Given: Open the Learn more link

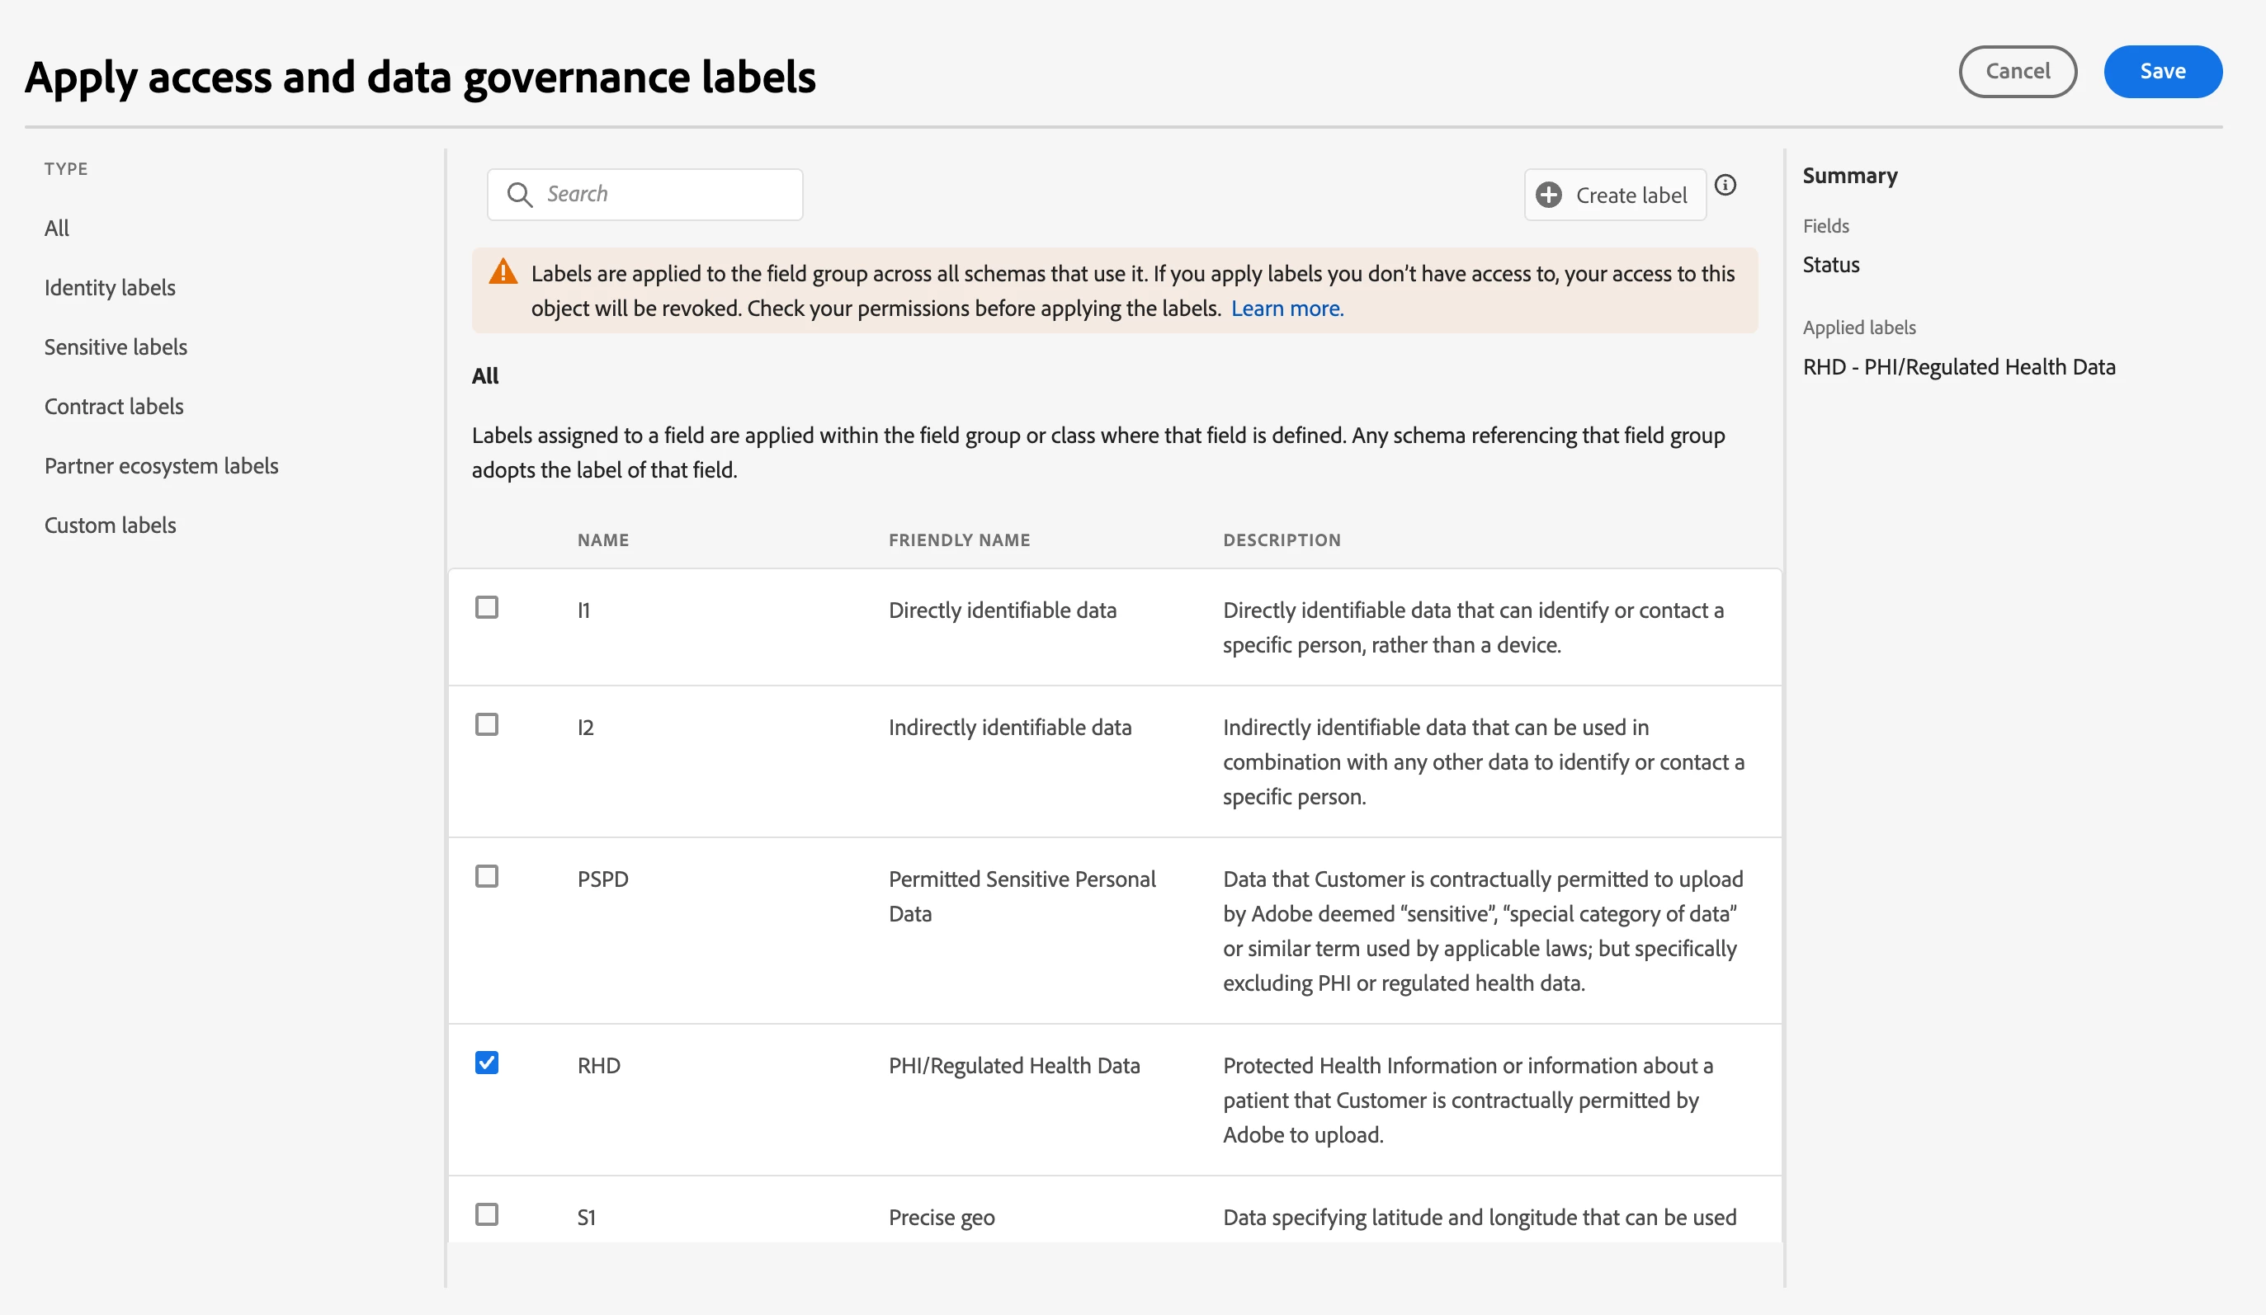Looking at the screenshot, I should pyautogui.click(x=1286, y=309).
